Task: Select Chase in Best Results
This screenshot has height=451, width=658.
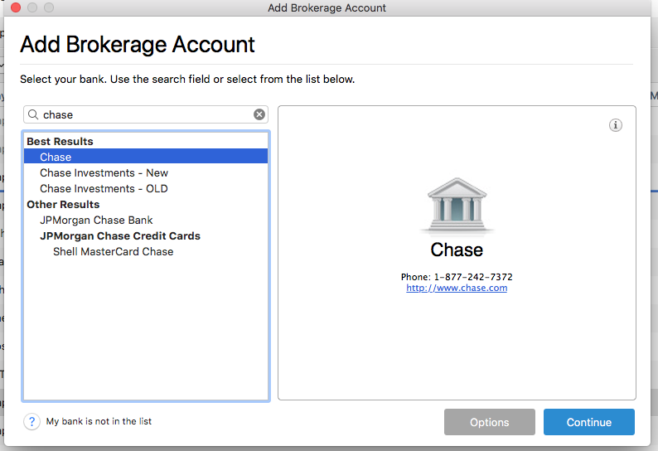Action: point(146,157)
